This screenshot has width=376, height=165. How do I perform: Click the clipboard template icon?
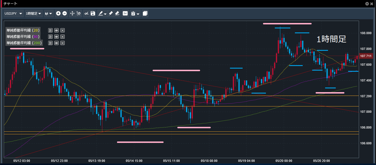tap(133, 13)
